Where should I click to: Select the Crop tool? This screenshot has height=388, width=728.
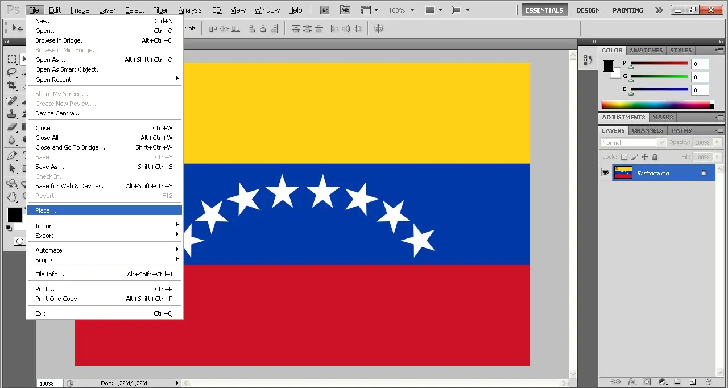click(12, 85)
